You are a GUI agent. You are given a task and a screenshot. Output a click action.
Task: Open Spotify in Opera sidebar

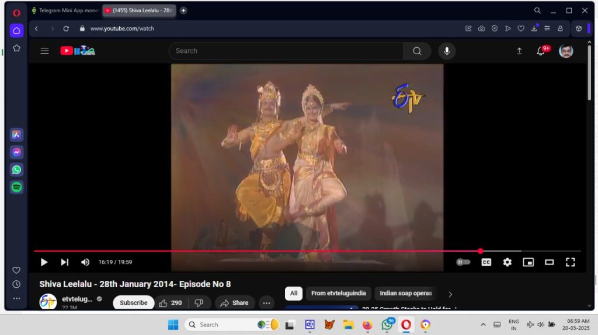16,187
